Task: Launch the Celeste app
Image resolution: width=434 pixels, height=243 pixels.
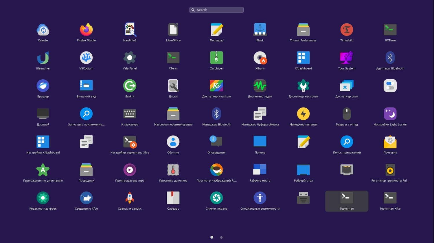Action: tap(43, 30)
